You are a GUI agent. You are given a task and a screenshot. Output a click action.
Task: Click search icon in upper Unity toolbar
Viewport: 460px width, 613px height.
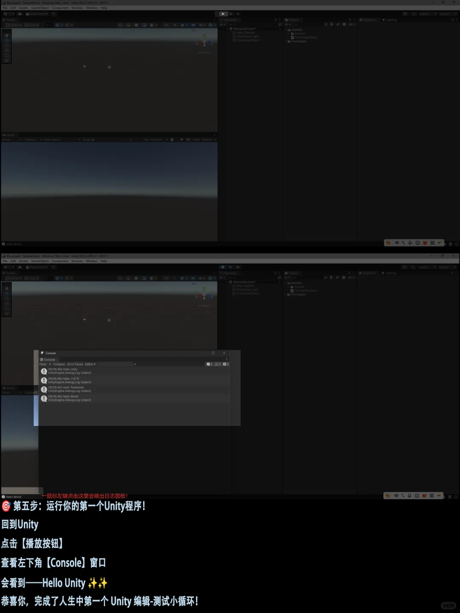pyautogui.click(x=414, y=14)
